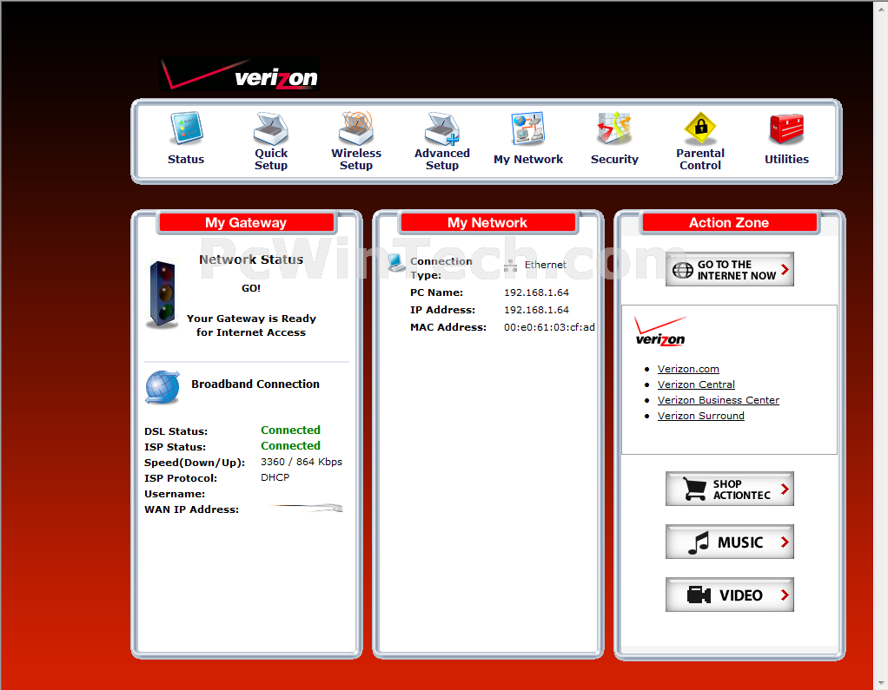
Task: Click the My Network menu label
Action: point(528,160)
